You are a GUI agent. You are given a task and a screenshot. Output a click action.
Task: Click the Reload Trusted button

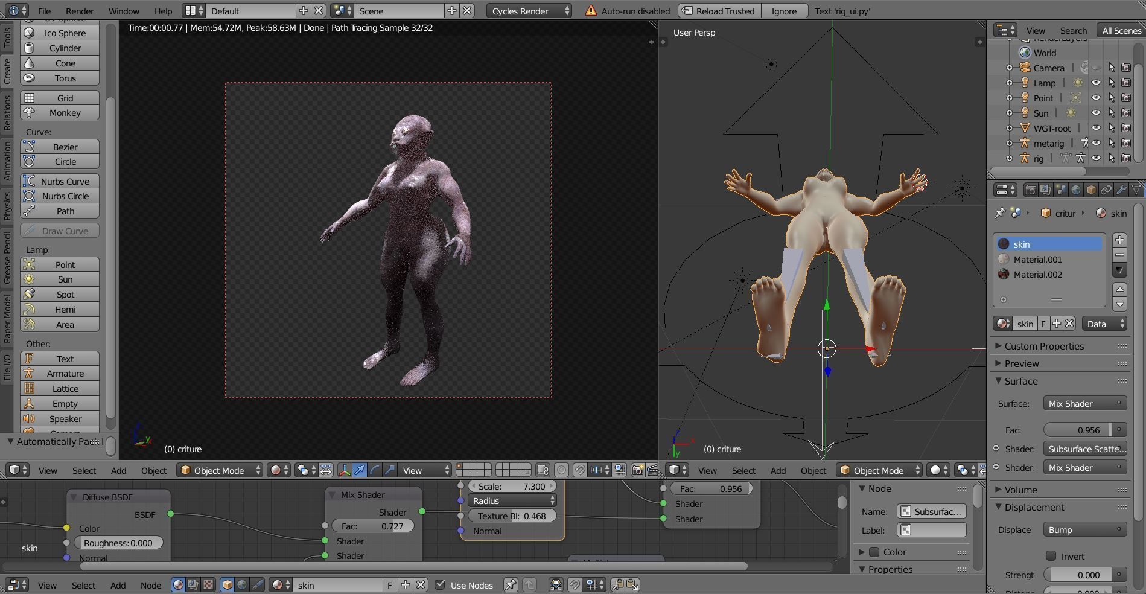point(719,11)
